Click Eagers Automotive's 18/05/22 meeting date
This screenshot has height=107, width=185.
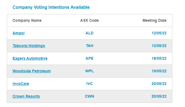click(159, 58)
